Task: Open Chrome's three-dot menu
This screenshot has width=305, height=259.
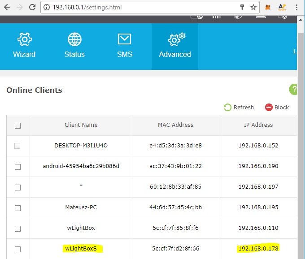Action: (x=297, y=7)
